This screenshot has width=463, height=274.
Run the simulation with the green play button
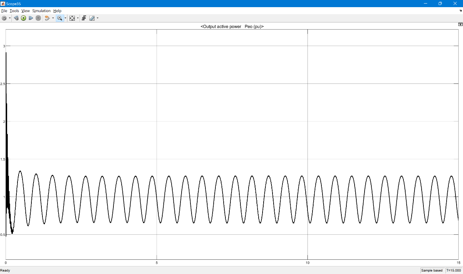(x=24, y=18)
